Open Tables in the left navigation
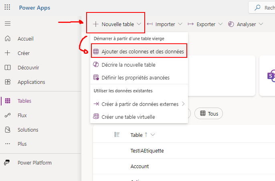Screen dimensions: 275x181 pyautogui.click(x=40, y=101)
